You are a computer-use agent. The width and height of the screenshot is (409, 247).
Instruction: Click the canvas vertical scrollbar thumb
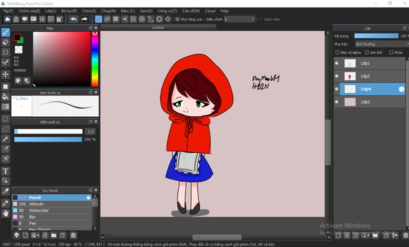(328, 142)
